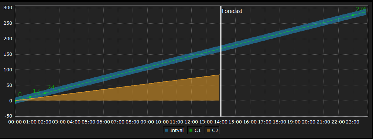
Task: Click the green C1 color swatch
Action: click(x=191, y=130)
